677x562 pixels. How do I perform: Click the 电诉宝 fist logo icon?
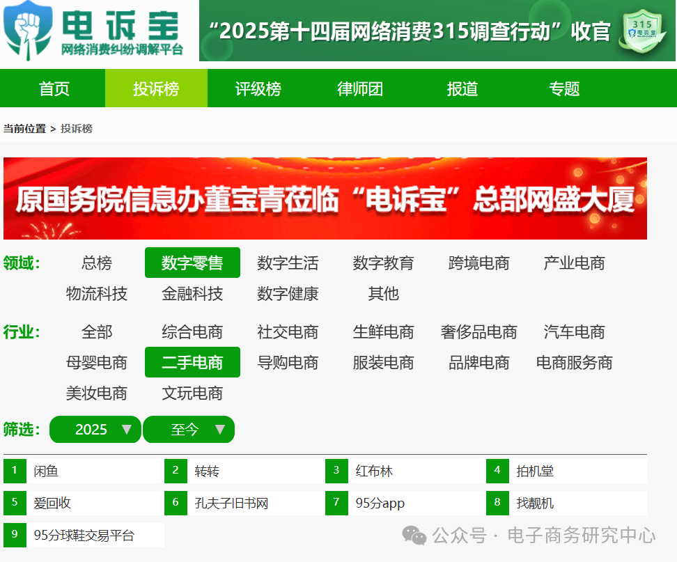pyautogui.click(x=29, y=29)
